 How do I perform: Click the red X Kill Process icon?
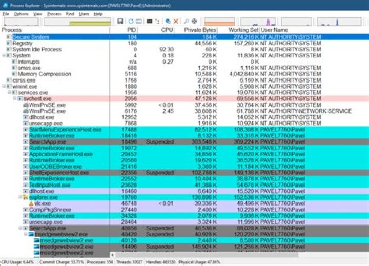point(176,21)
